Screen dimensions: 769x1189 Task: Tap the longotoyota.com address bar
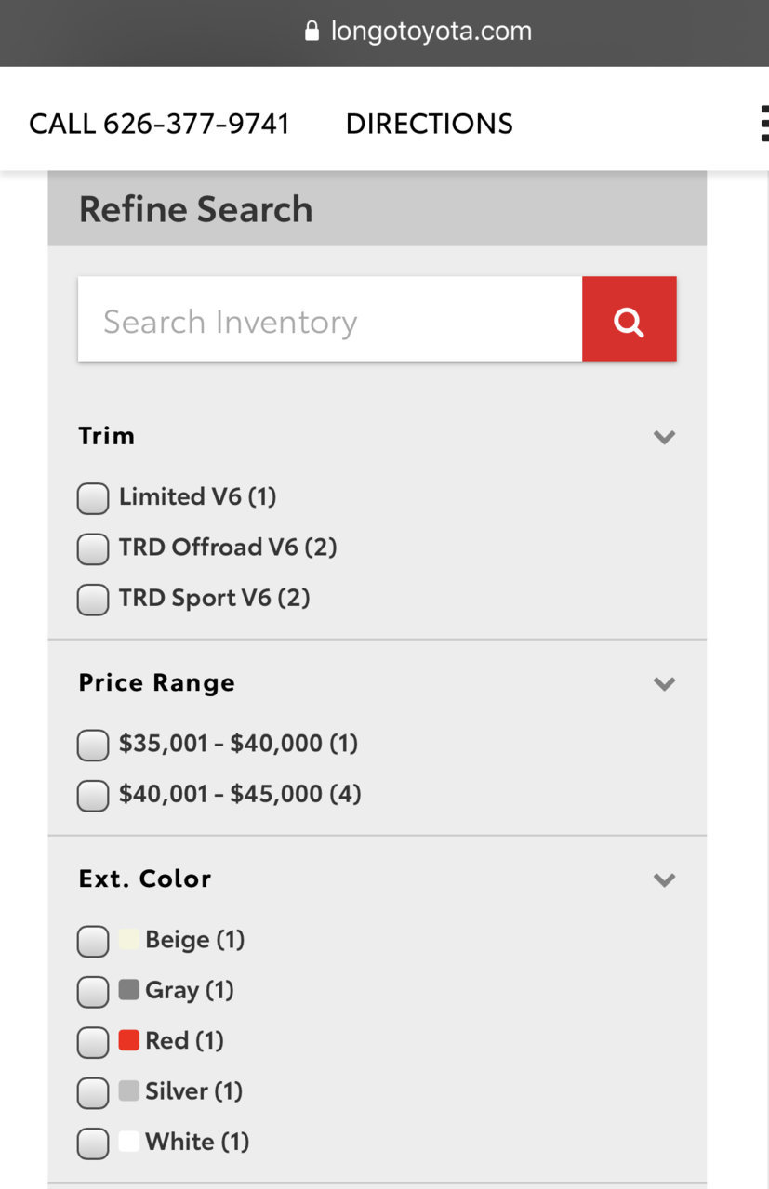click(431, 31)
